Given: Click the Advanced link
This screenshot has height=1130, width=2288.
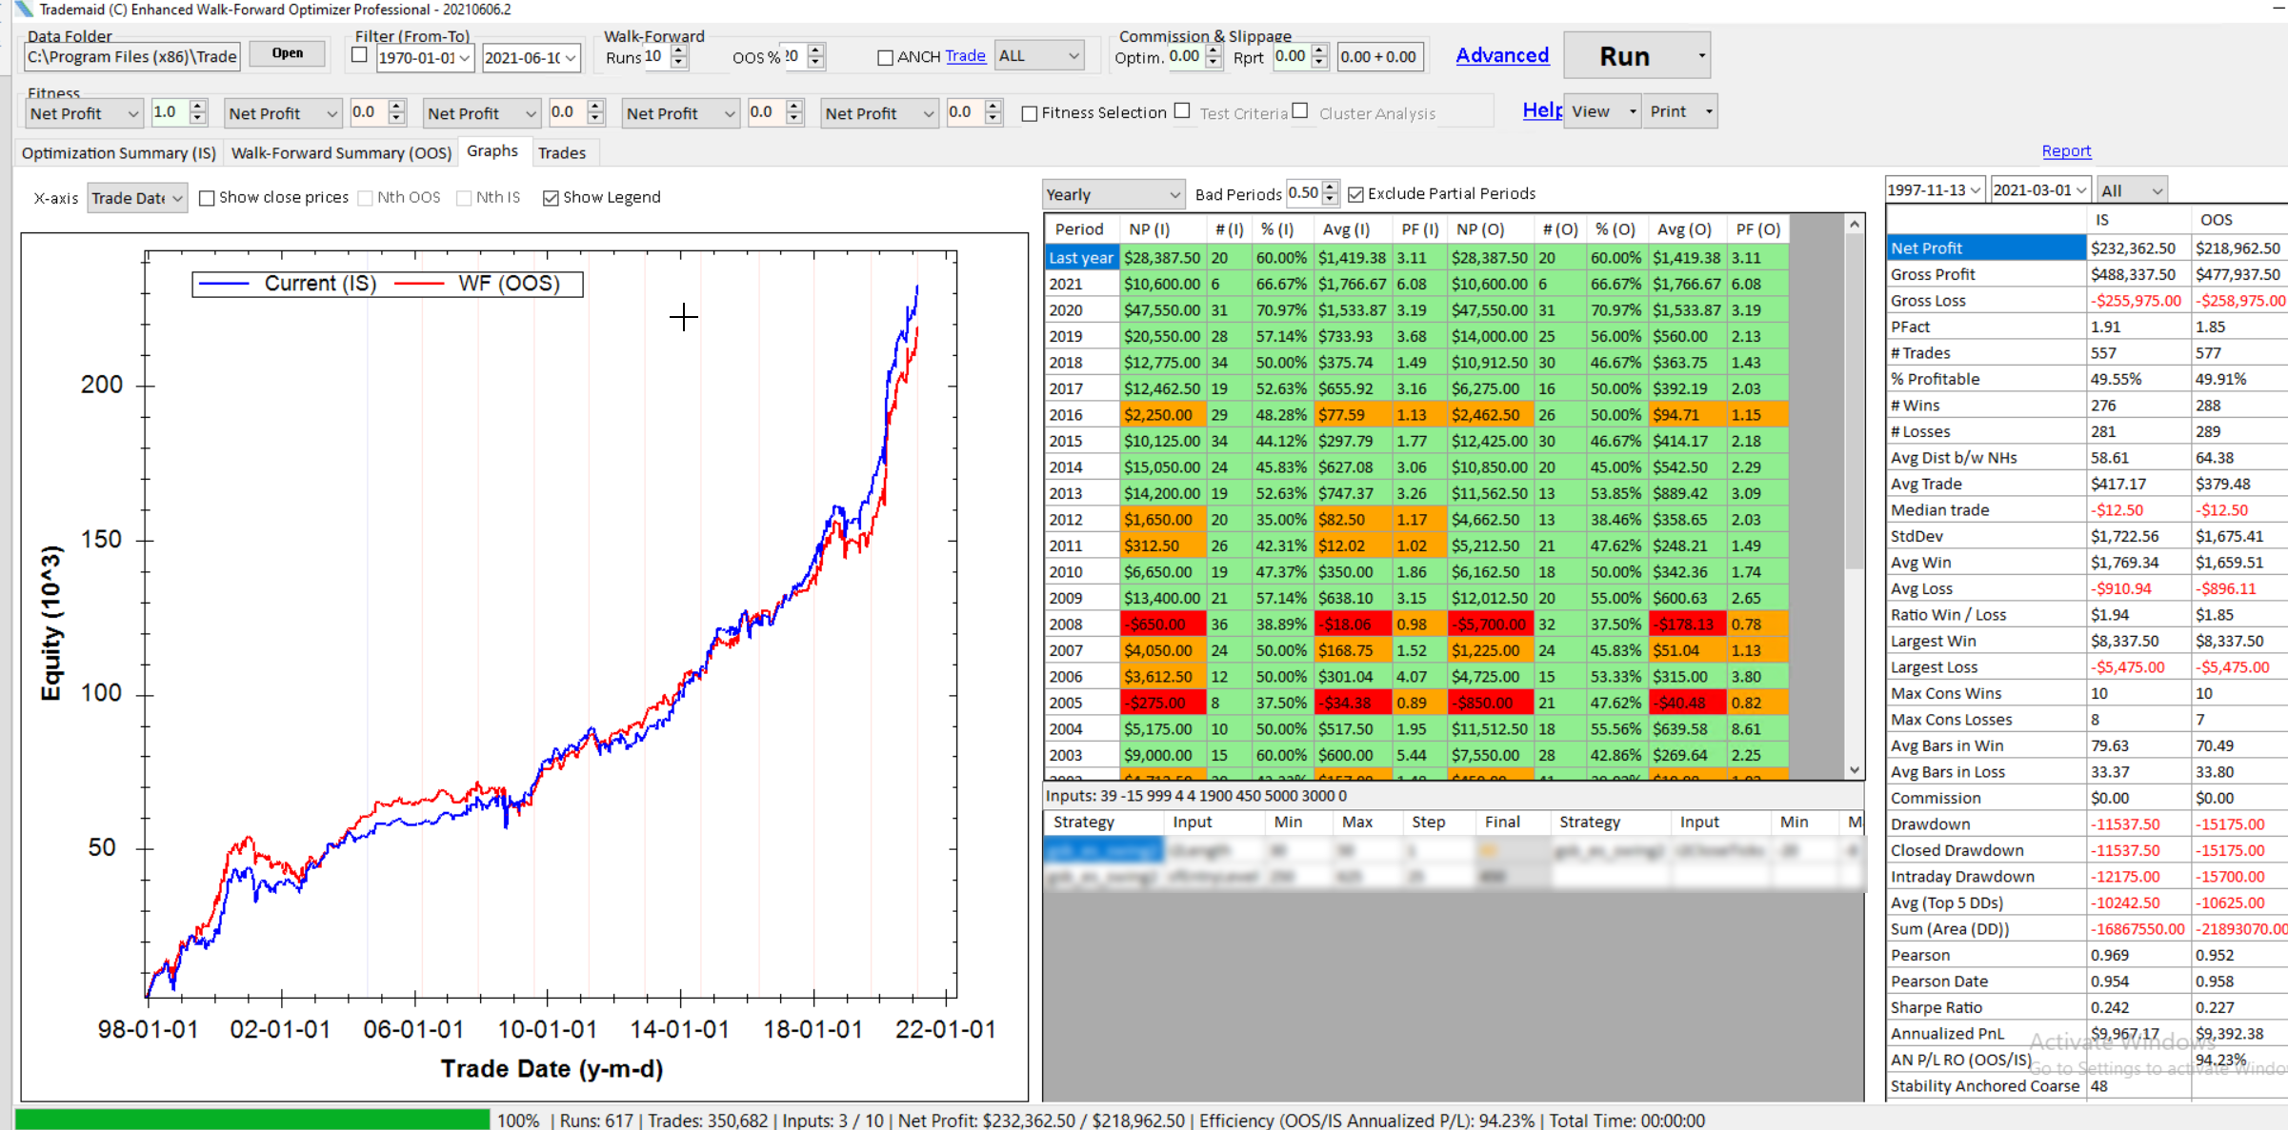Looking at the screenshot, I should point(1502,55).
